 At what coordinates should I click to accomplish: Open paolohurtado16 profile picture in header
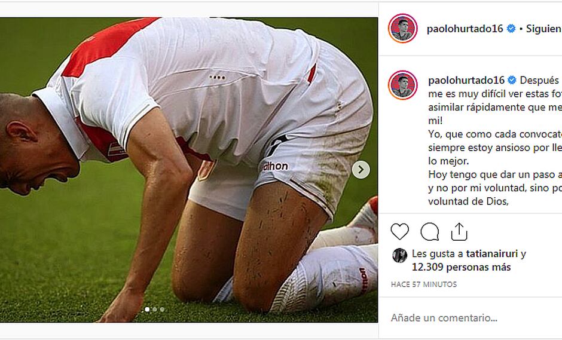click(x=402, y=28)
